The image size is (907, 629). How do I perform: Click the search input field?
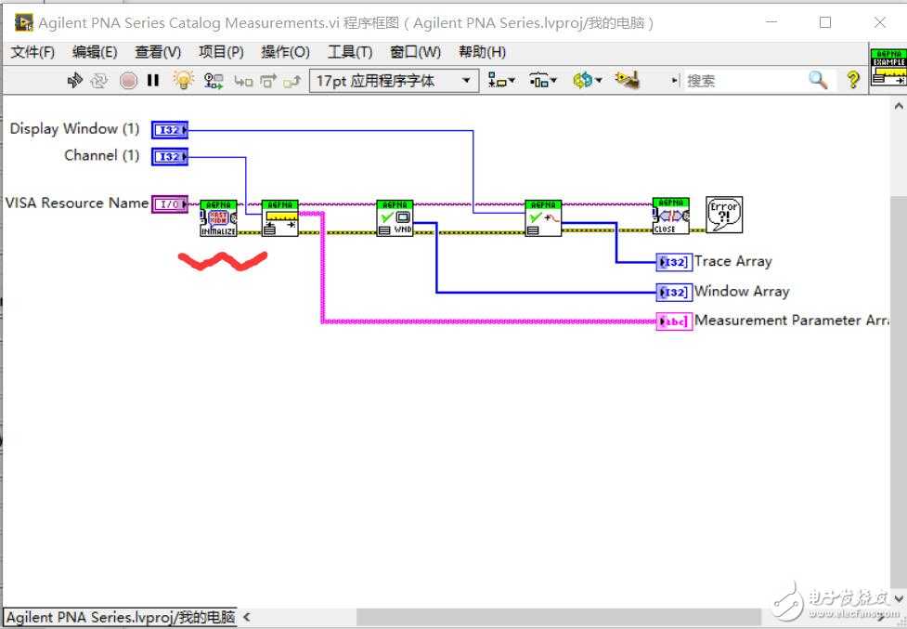pyautogui.click(x=745, y=81)
